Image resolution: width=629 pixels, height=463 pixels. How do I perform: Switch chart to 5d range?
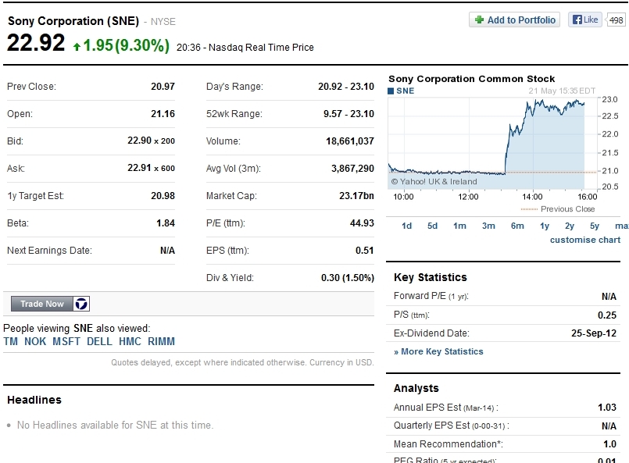click(x=432, y=226)
